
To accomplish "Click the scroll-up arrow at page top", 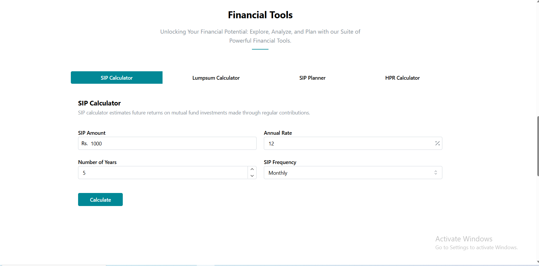I will 538,1.
